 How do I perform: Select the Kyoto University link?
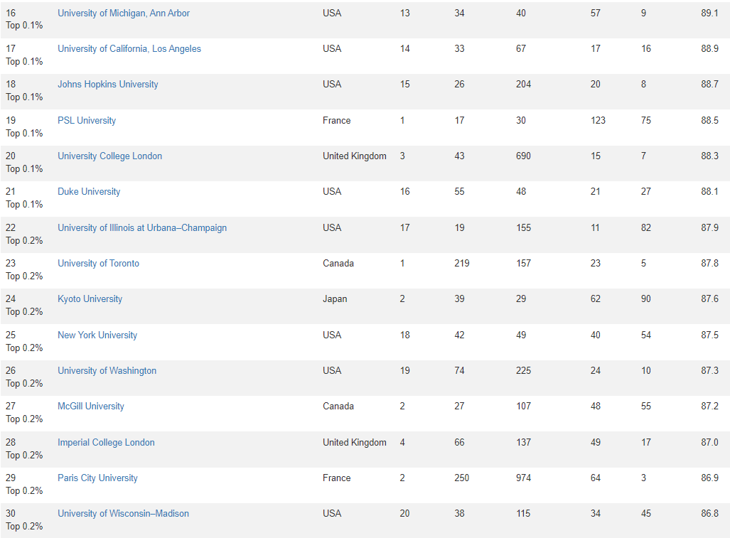coord(90,298)
